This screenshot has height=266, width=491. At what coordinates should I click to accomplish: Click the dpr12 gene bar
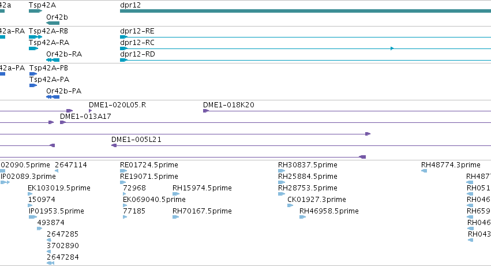coord(305,11)
